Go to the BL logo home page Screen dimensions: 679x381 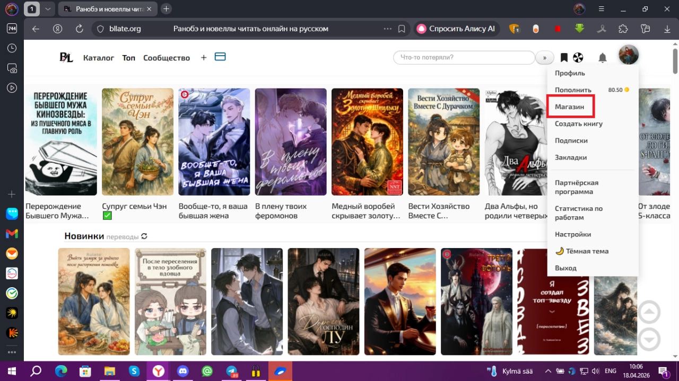tap(66, 58)
